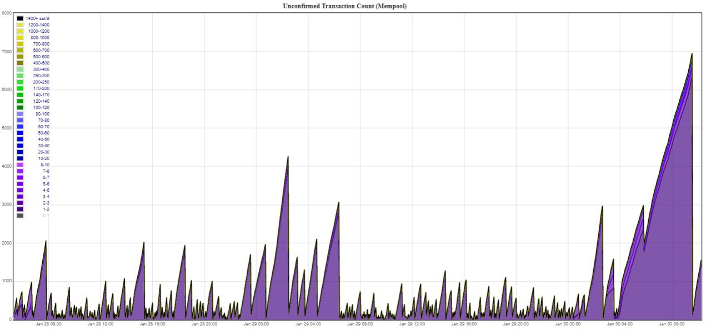Select the 6-7 legend label
The image size is (711, 329).
tap(46, 177)
